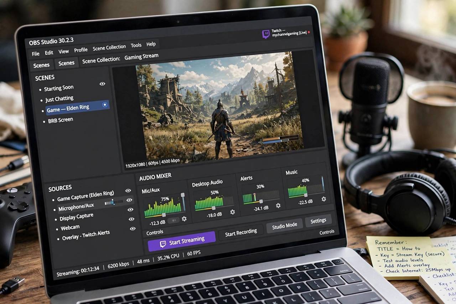This screenshot has width=456, height=304.
Task: Click the Twitch logo beside mychannelgaming
Action: click(x=266, y=34)
